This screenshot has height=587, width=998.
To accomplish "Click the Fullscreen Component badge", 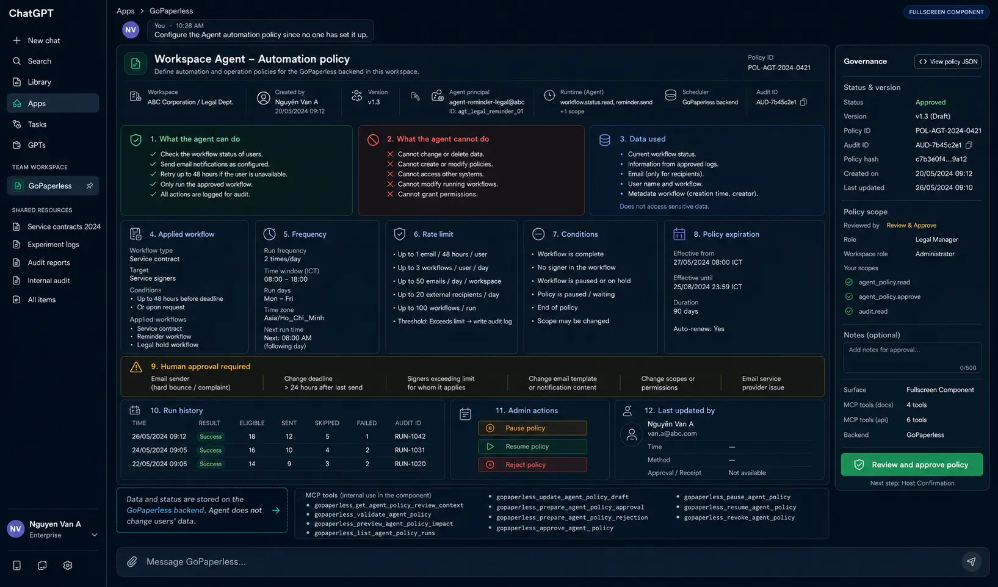I will tap(946, 12).
